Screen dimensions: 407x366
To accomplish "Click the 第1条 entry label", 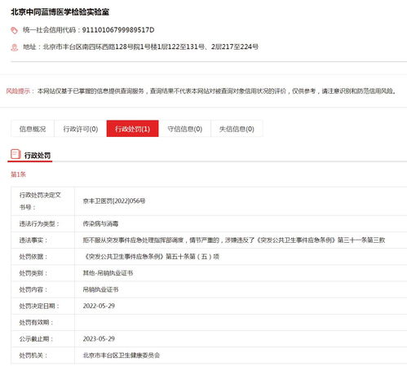I will pyautogui.click(x=18, y=174).
